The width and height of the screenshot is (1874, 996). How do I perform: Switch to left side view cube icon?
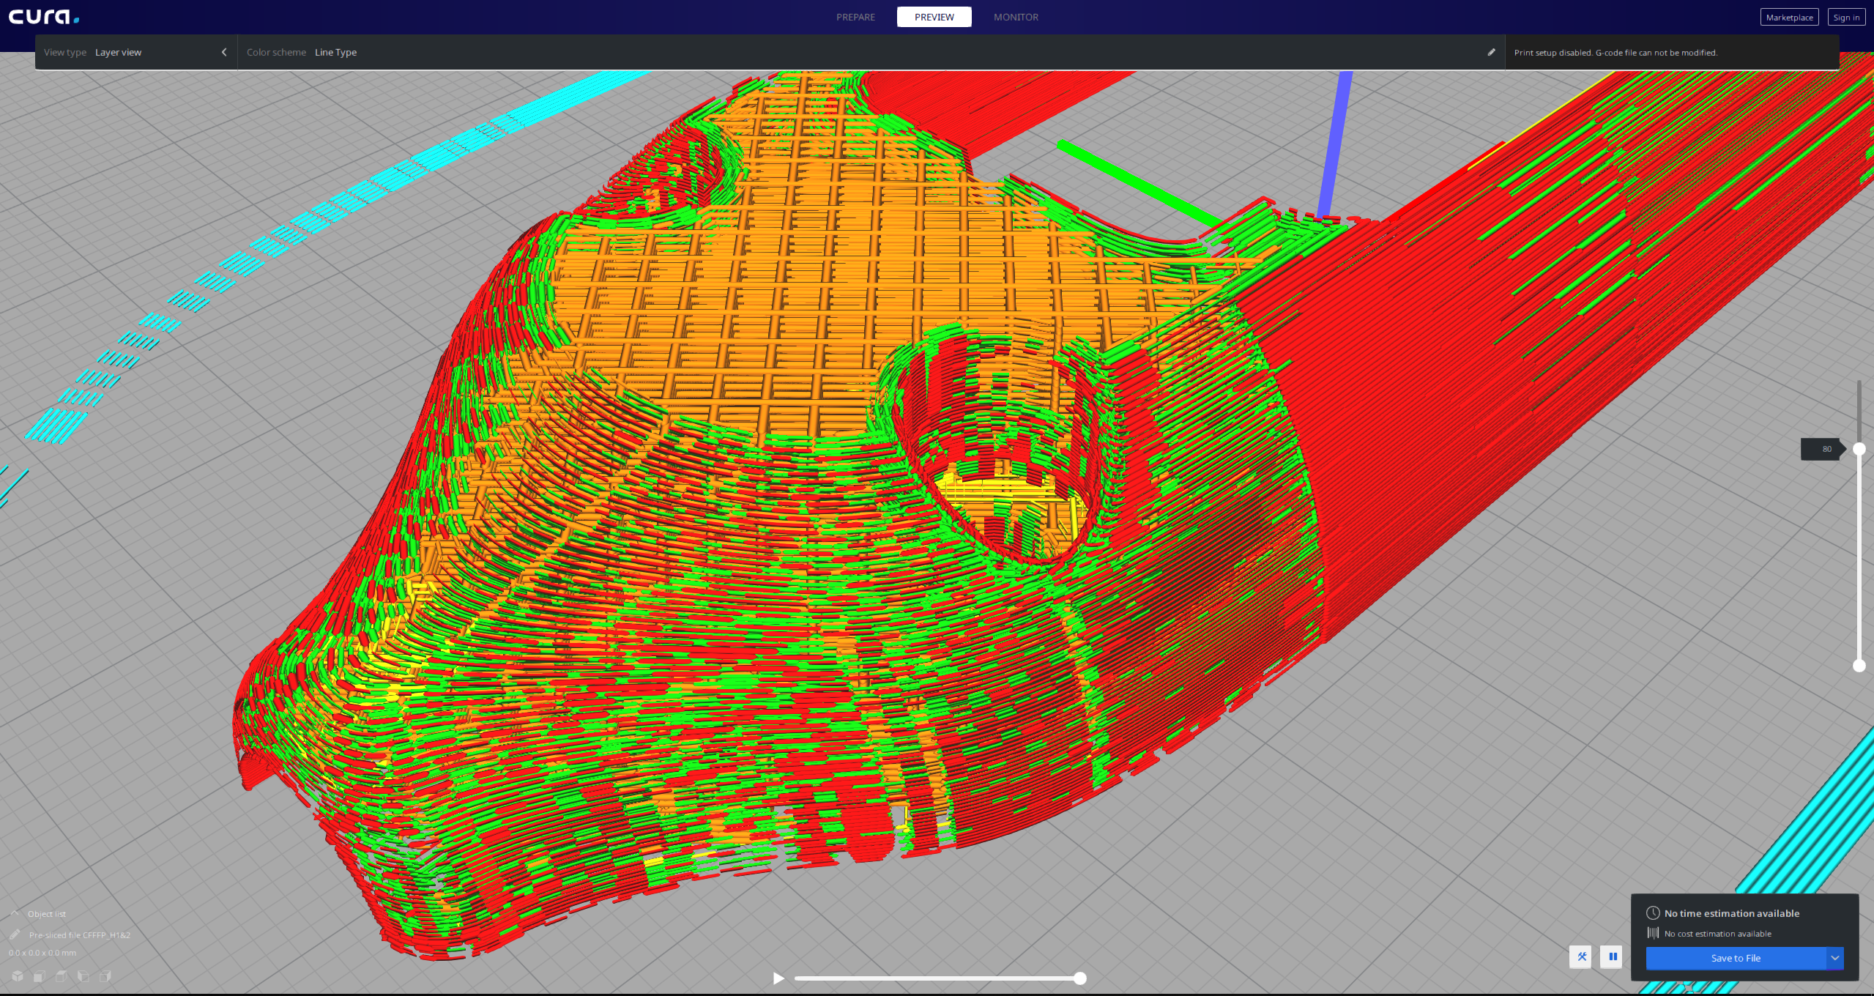click(x=83, y=975)
